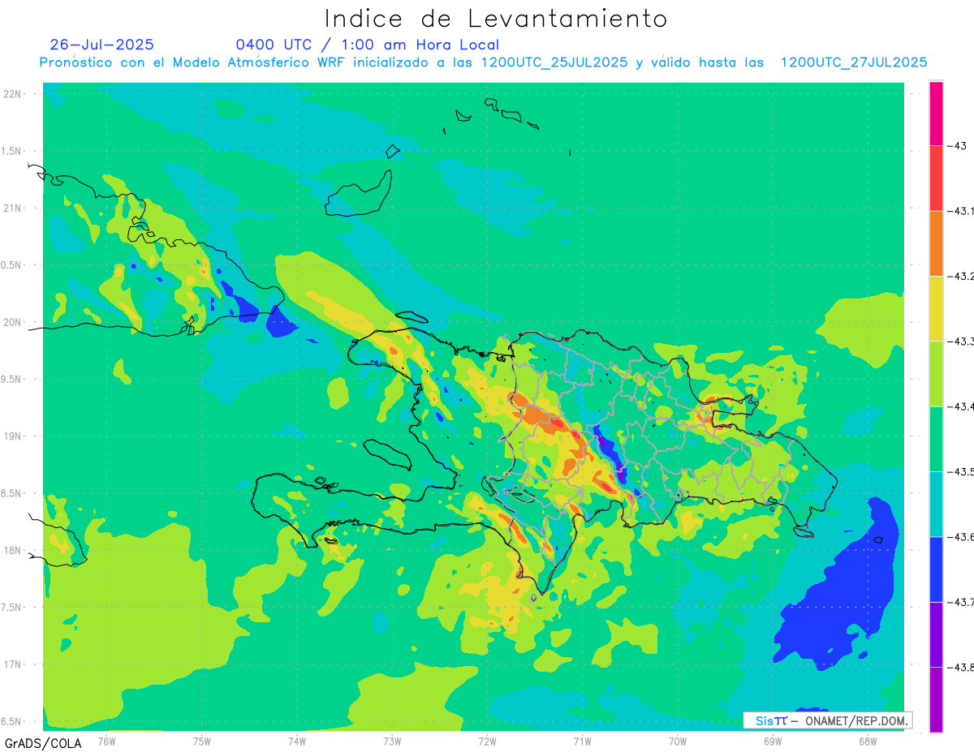Screen dimensions: 974x752
Task: Select the '26-Jul-2025' date text
Action: pyautogui.click(x=101, y=45)
